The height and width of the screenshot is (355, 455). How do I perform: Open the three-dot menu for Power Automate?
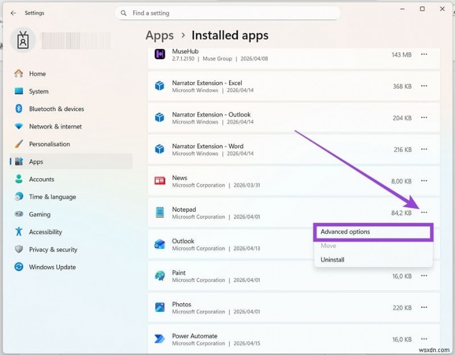tap(424, 339)
